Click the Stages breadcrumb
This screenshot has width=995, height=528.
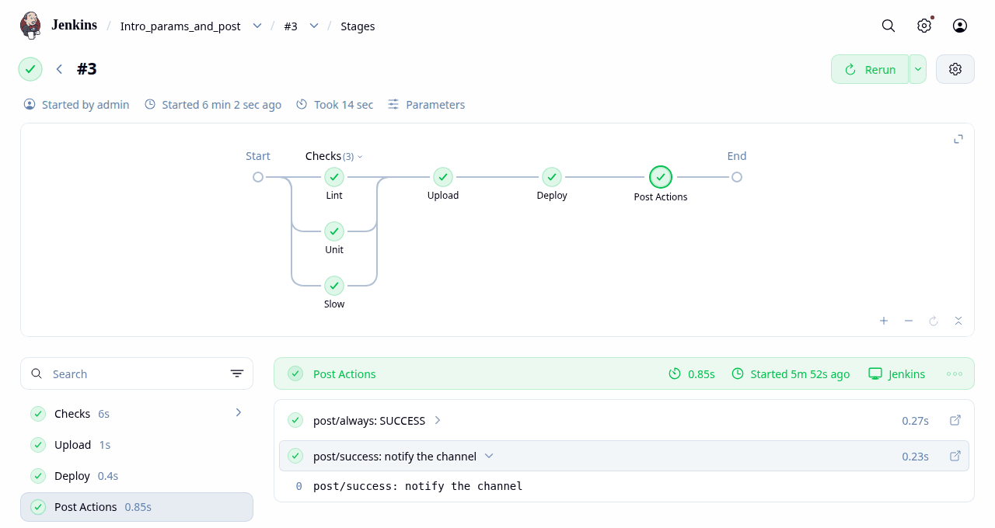(358, 26)
